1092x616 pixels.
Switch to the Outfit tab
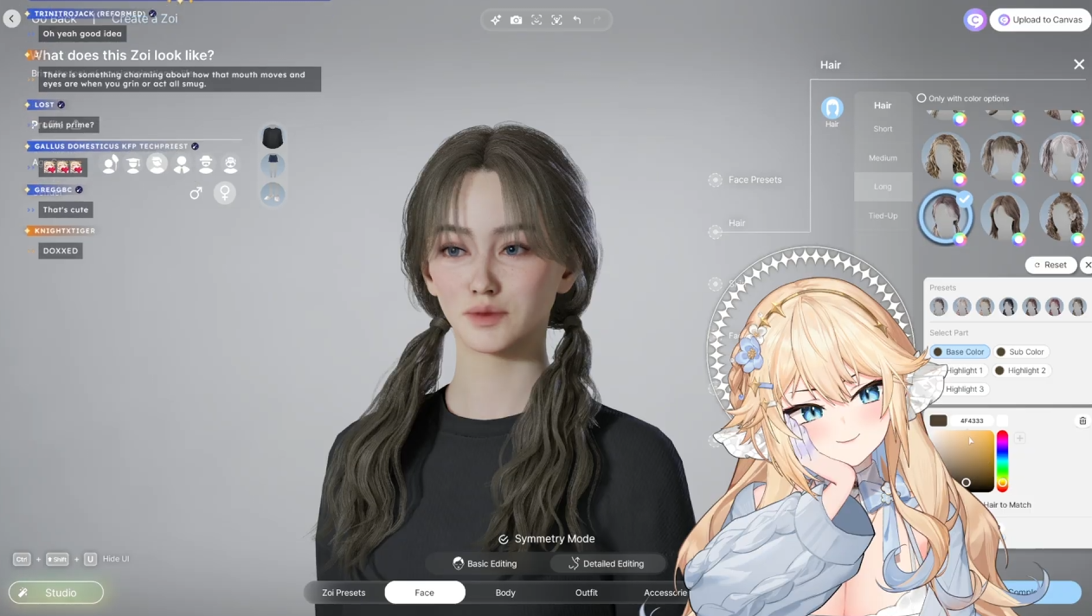coord(587,593)
